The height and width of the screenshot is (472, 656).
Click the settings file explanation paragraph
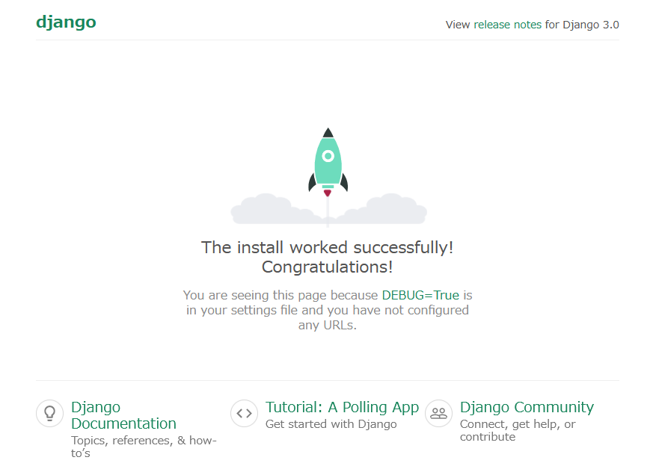(x=328, y=310)
